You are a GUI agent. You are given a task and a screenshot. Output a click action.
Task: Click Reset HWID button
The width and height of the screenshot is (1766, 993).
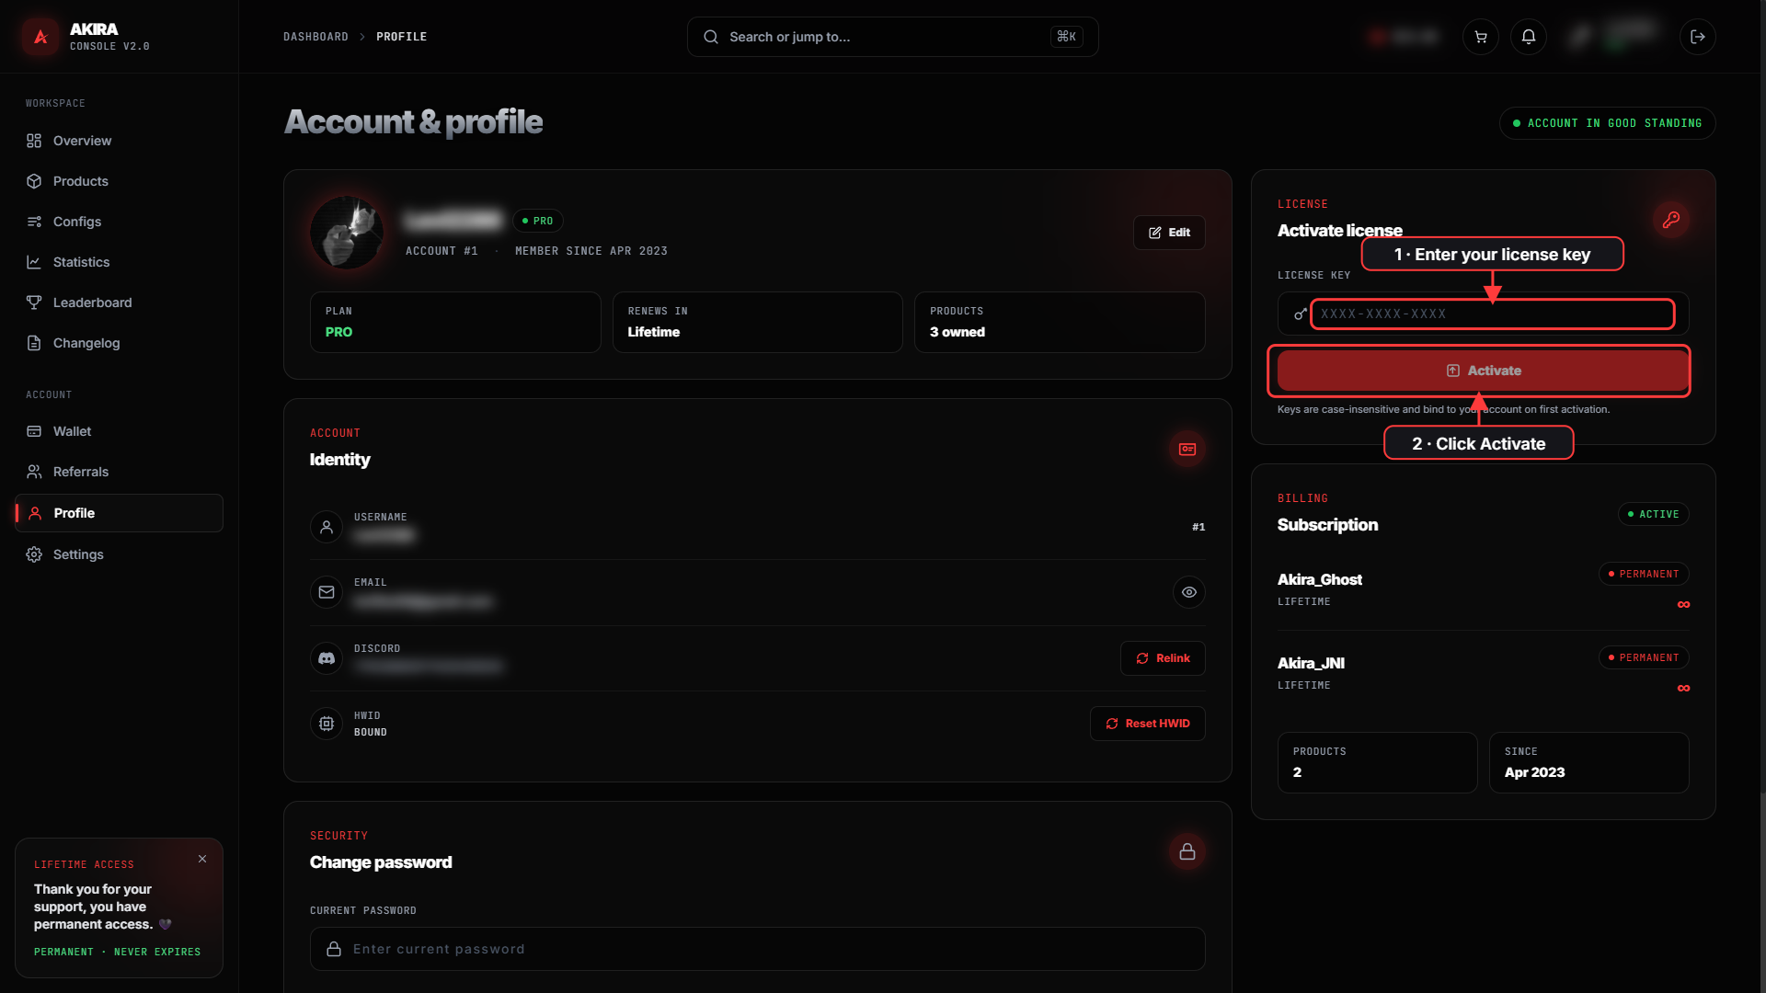pos(1147,724)
